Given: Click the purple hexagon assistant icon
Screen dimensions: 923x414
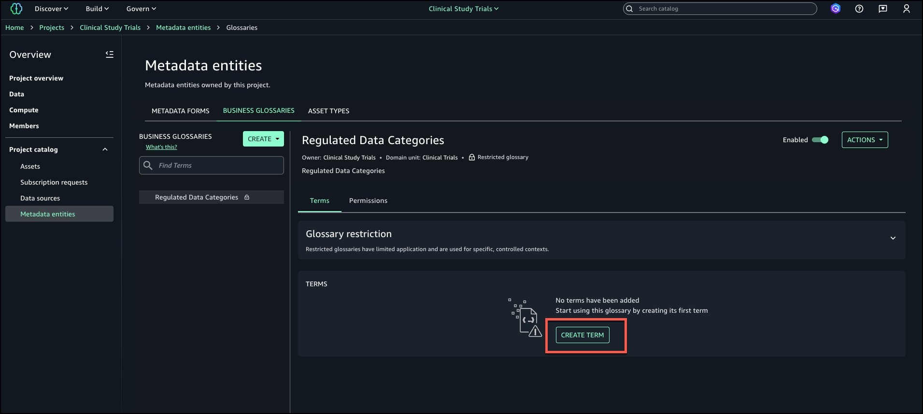Looking at the screenshot, I should point(835,9).
